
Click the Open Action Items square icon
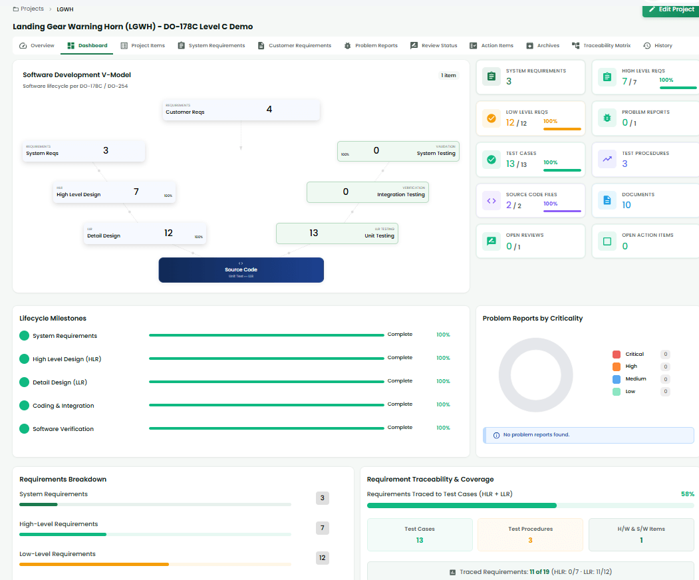607,241
